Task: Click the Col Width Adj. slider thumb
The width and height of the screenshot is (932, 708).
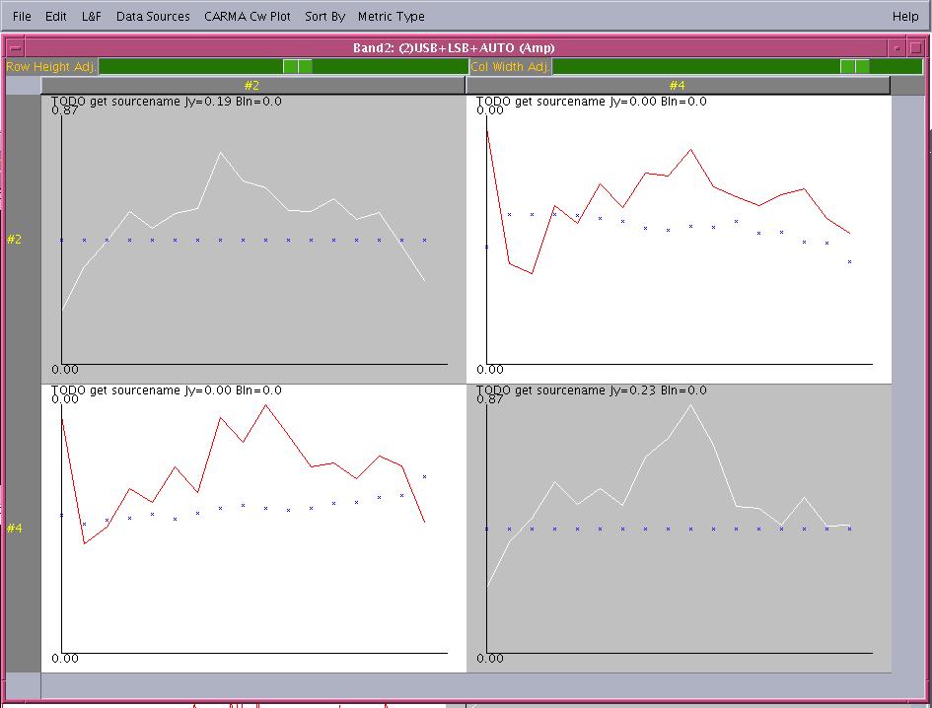Action: tap(855, 67)
